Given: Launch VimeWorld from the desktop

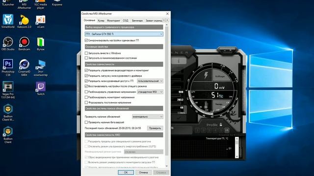Looking at the screenshot, I should (x=8, y=21).
